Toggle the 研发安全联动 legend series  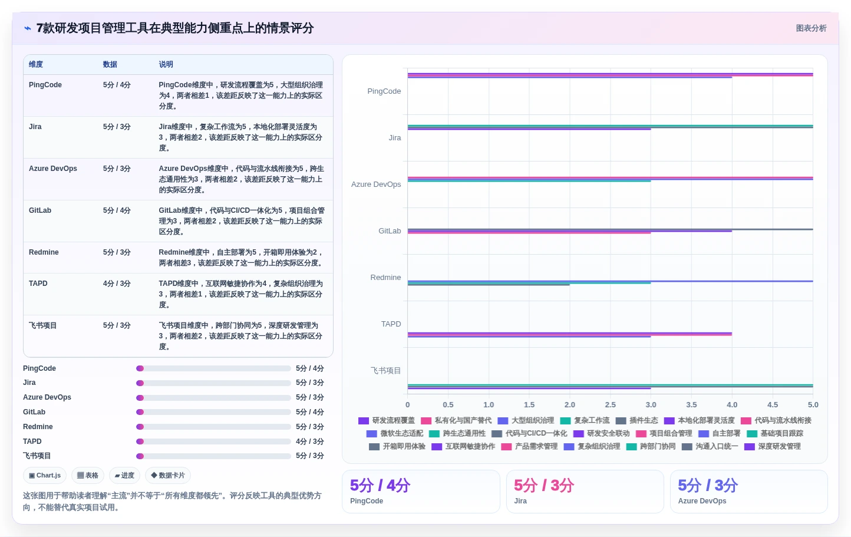pos(601,434)
